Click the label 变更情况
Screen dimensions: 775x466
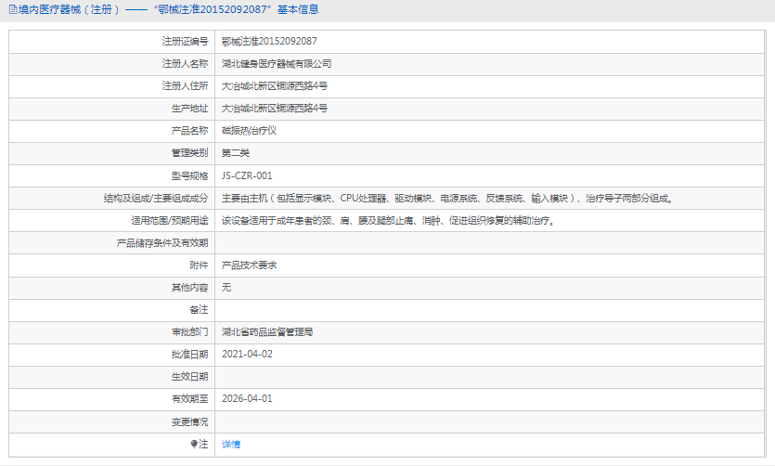(x=189, y=422)
